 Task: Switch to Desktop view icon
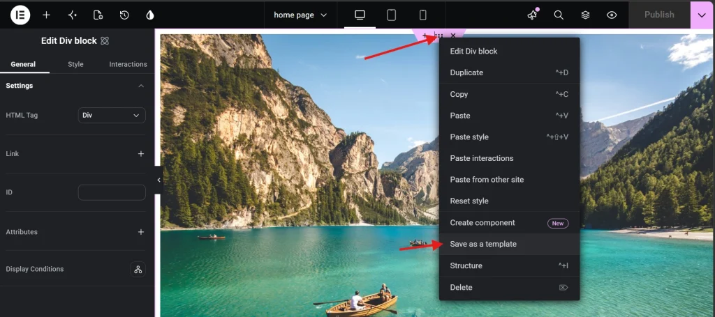click(x=360, y=15)
